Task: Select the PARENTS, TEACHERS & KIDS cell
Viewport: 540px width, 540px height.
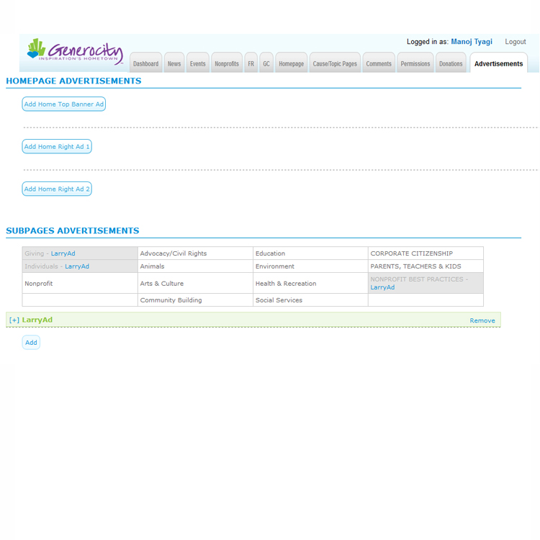Action: [x=426, y=266]
